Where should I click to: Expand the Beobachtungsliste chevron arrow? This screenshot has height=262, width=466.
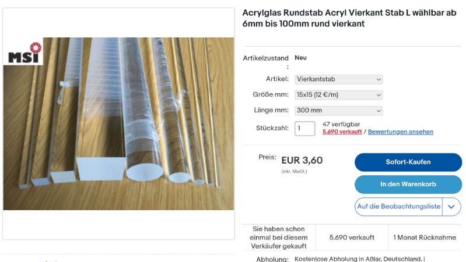[x=451, y=207]
